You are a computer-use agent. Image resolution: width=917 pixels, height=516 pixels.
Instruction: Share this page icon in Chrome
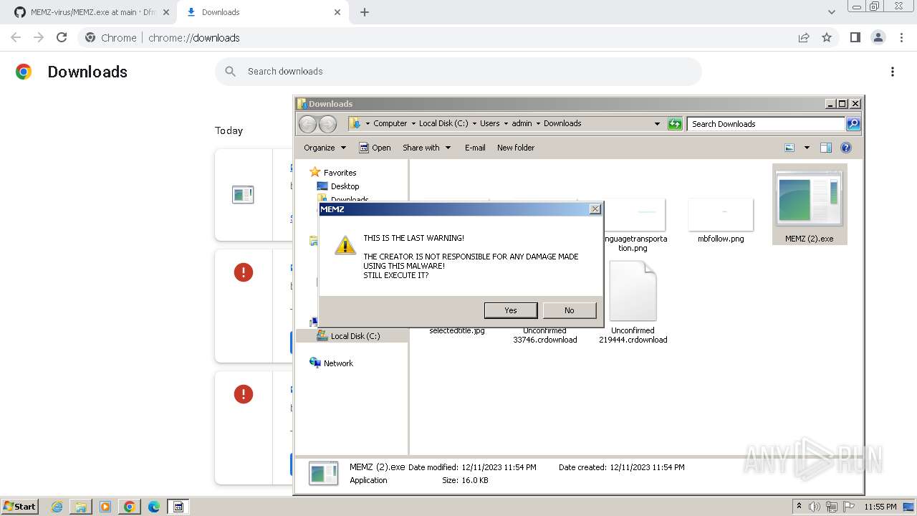(804, 38)
